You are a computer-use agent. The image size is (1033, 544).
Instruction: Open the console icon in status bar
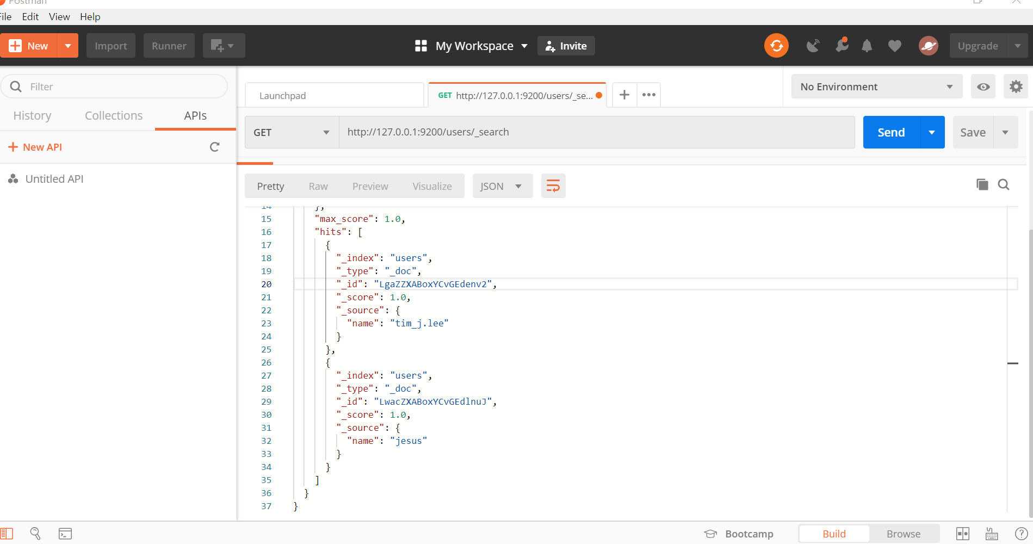point(65,534)
